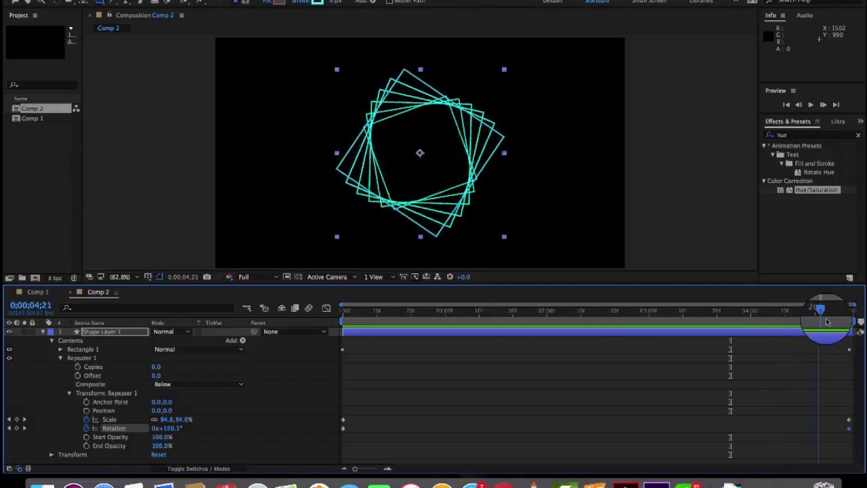Disable Scale stopwatch keyframing
Screen dimensions: 867x488
point(86,420)
